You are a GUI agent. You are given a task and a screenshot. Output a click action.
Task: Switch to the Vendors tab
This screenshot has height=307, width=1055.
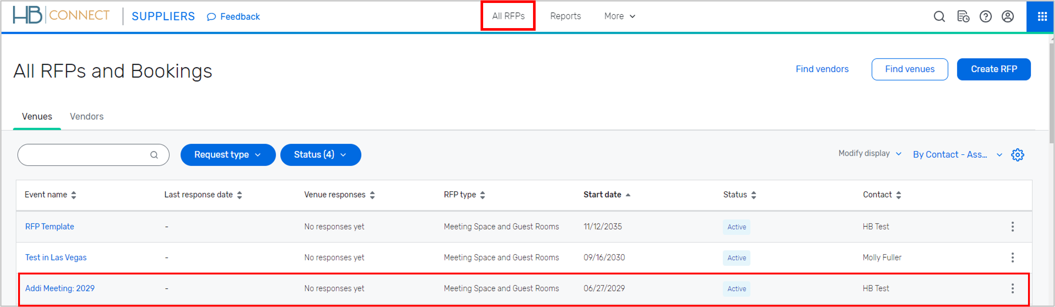(86, 117)
